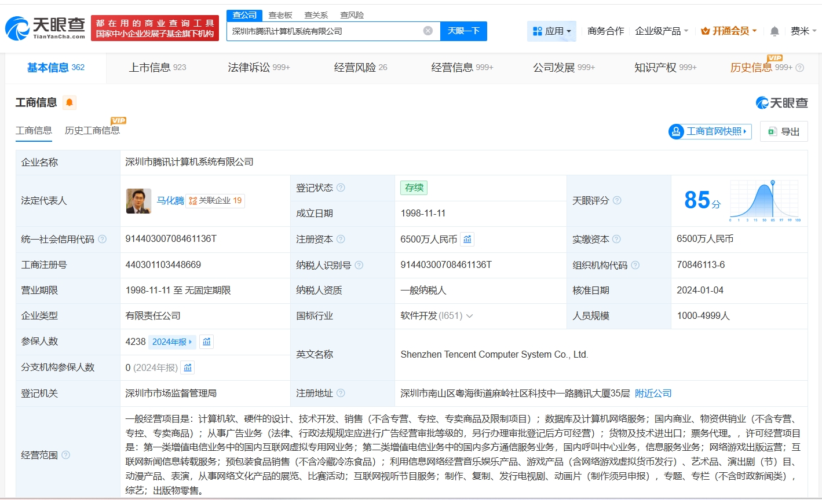Open legal representative 马化腾 link
This screenshot has height=500, width=822.
(170, 201)
